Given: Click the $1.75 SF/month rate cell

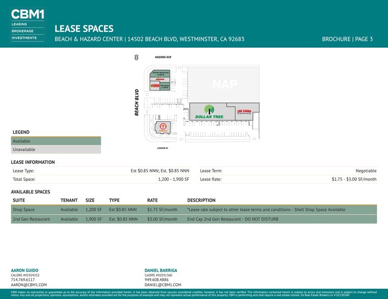Looking at the screenshot, I should (162, 210).
